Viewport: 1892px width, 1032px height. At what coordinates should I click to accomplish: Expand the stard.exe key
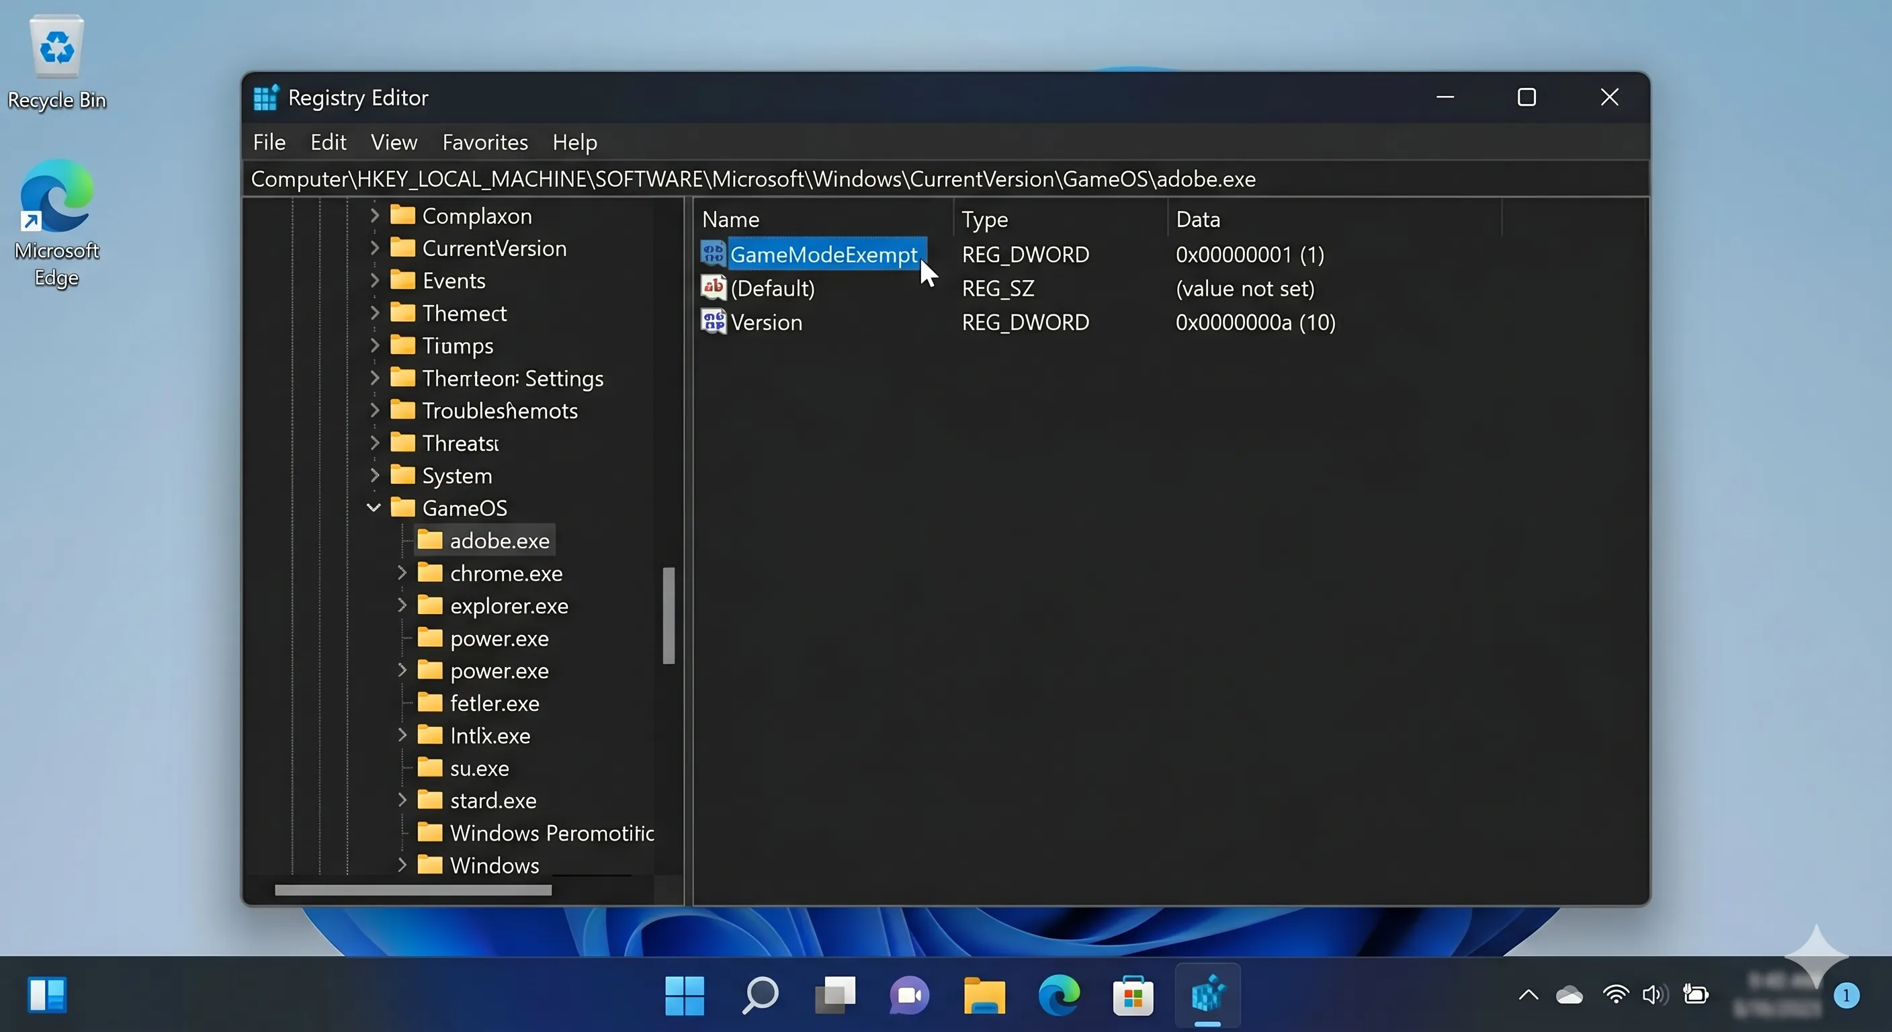click(x=402, y=800)
